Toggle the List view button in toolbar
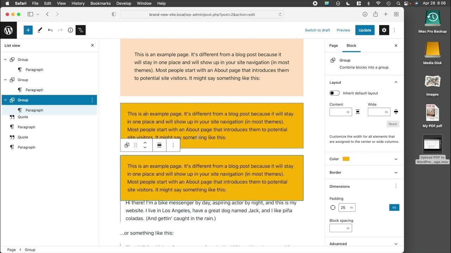Screen dimensions: 451x253 (81, 30)
